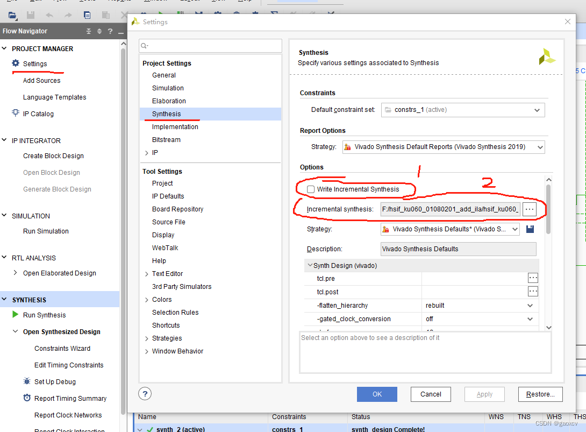Click Run Simulation in Flow Navigator

46,231
